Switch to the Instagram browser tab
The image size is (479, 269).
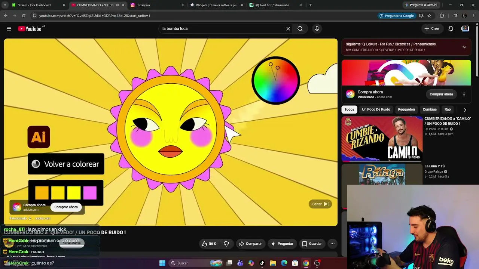click(x=156, y=5)
